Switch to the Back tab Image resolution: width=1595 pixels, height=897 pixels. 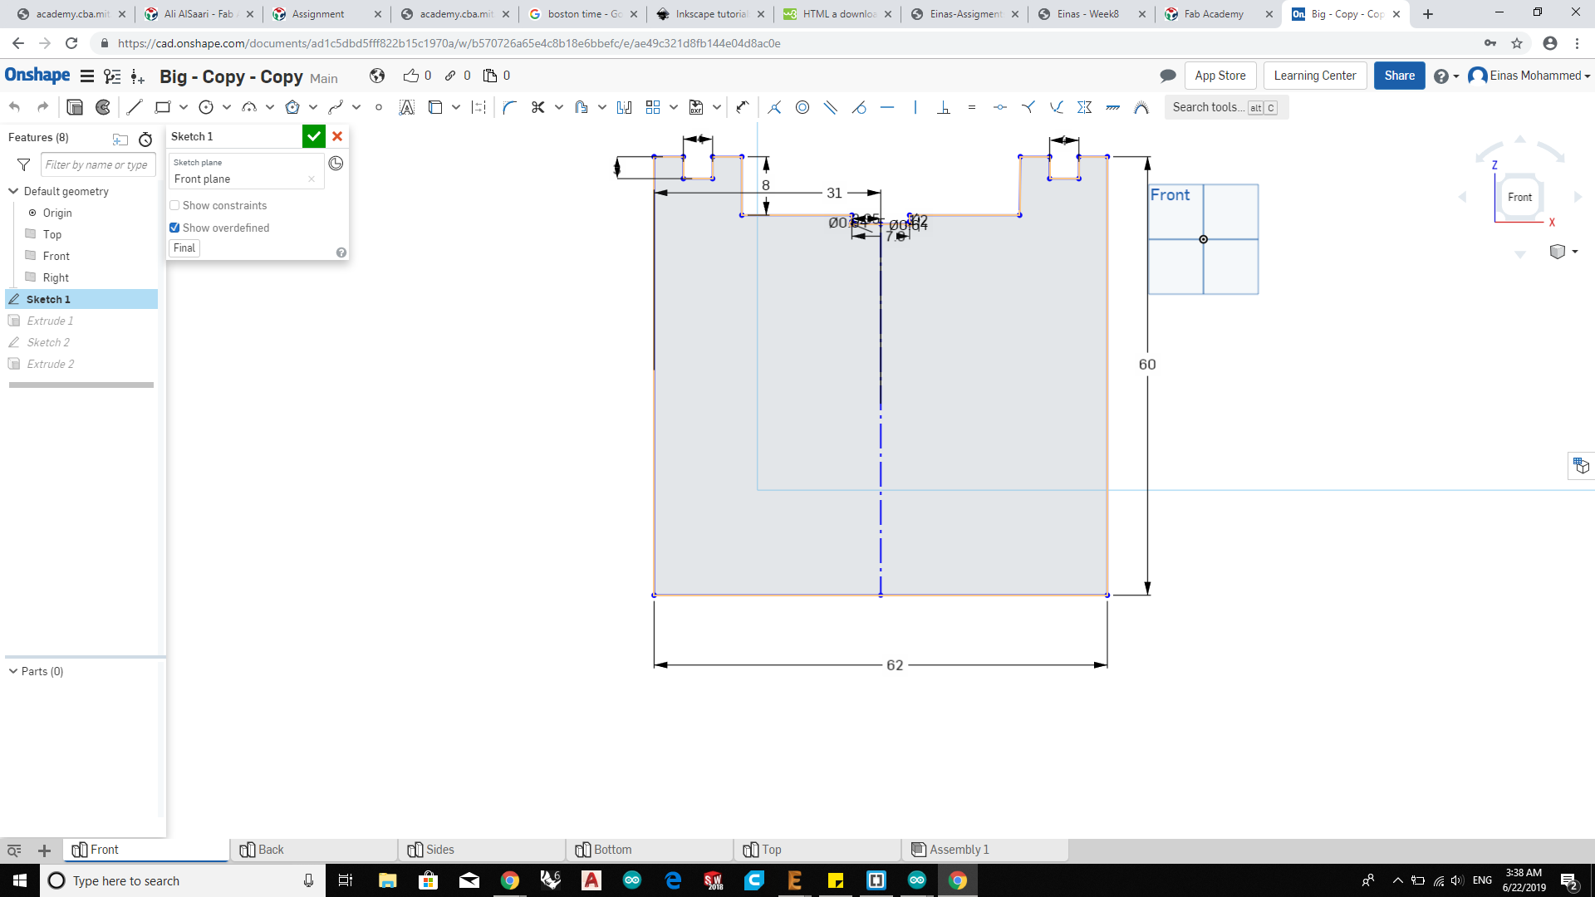pyautogui.click(x=270, y=850)
